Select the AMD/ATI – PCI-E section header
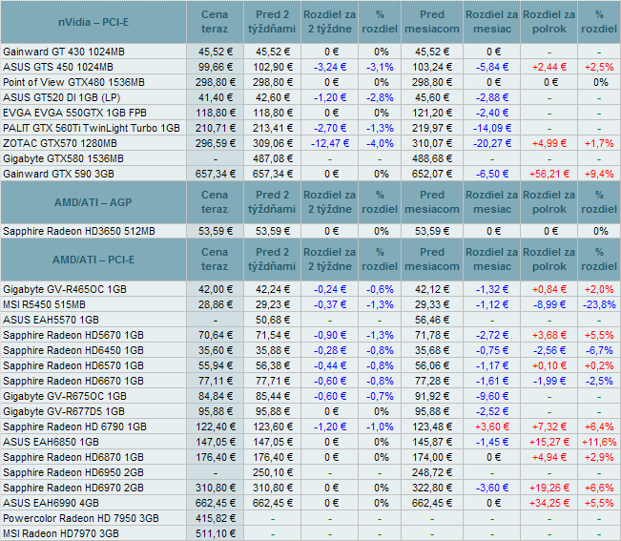621x541 pixels. (93, 260)
